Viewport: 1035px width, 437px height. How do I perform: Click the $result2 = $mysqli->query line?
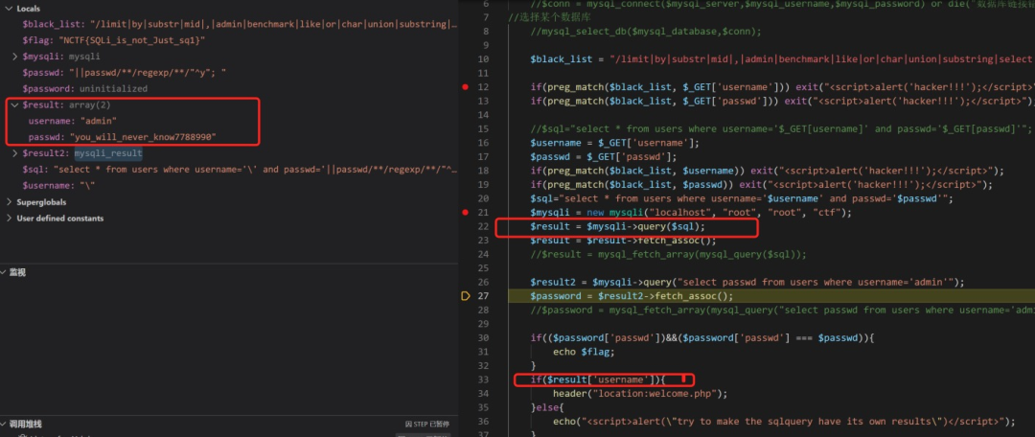tap(747, 282)
